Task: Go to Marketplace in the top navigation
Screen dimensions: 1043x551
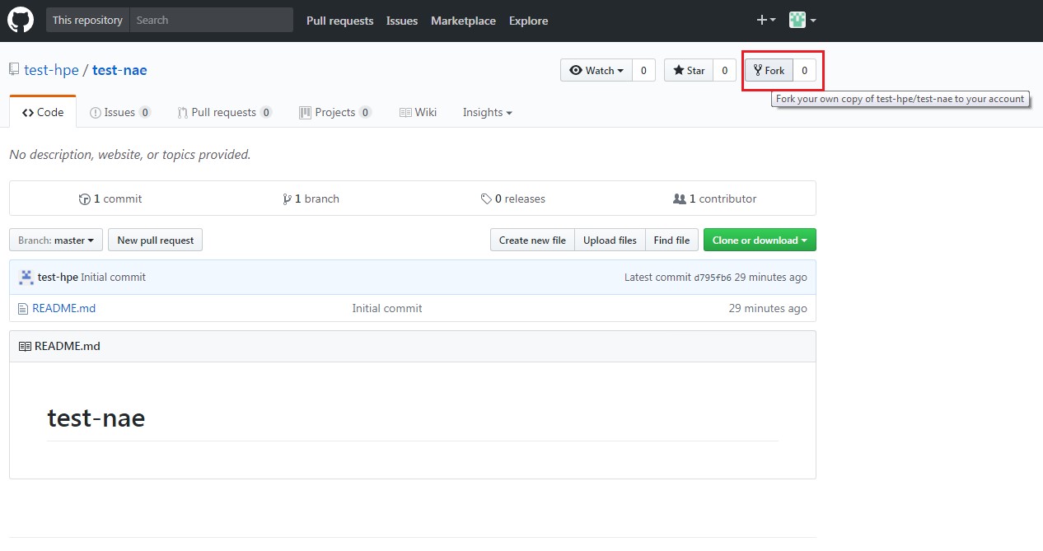Action: [463, 21]
